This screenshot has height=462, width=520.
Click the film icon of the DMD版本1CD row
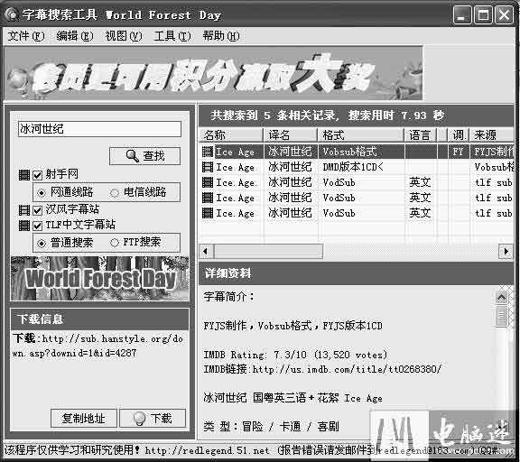(x=208, y=167)
